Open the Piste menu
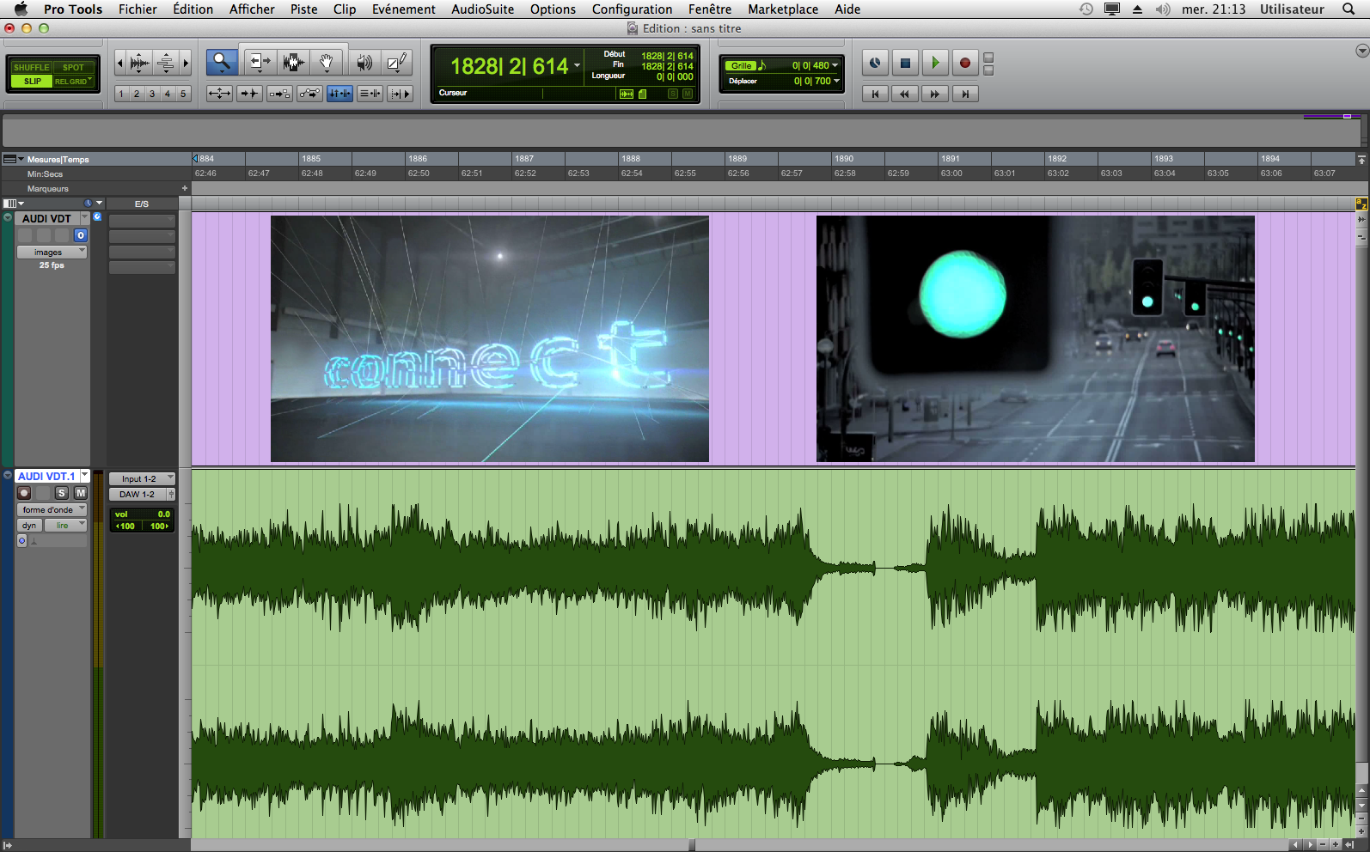Viewport: 1370px width, 852px height. point(303,9)
